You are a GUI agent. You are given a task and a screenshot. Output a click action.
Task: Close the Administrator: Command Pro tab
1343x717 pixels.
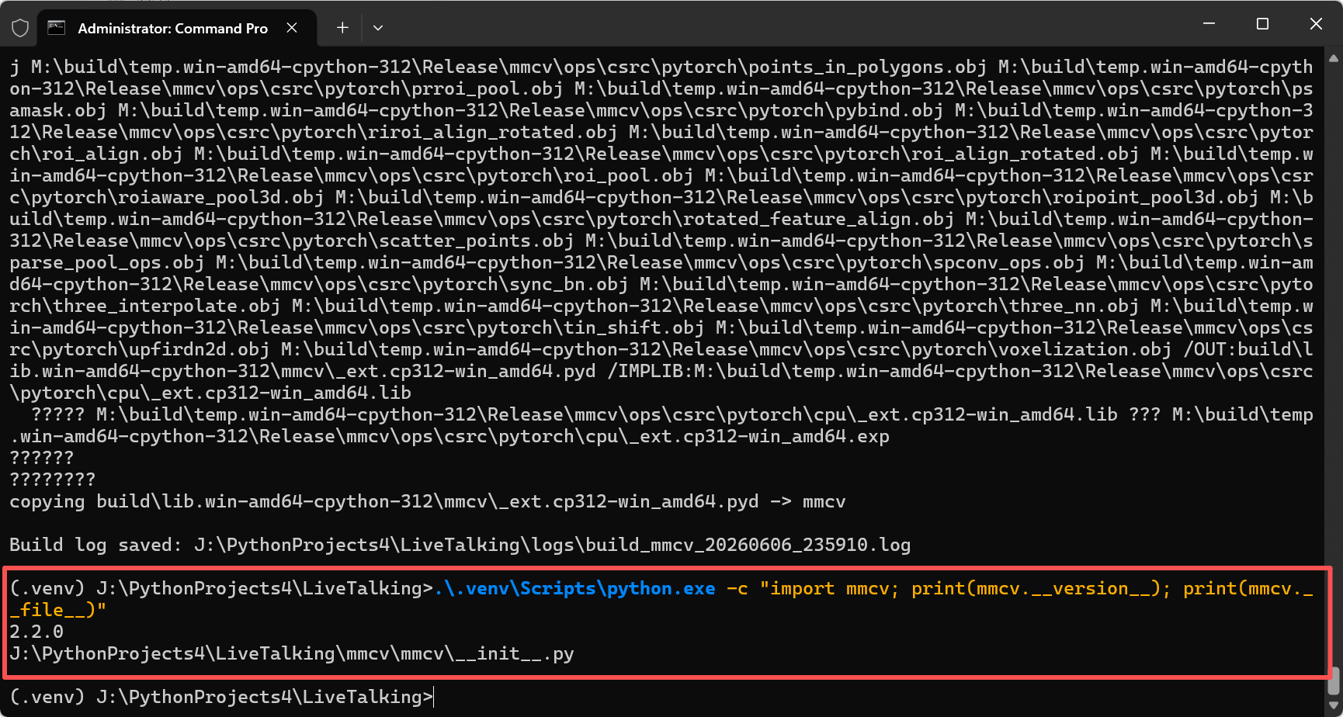[292, 28]
